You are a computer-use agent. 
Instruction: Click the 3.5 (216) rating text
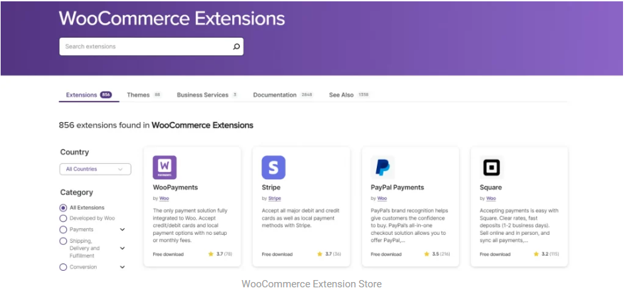tap(441, 254)
